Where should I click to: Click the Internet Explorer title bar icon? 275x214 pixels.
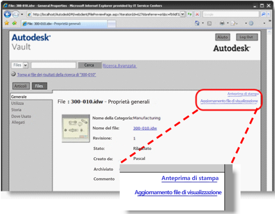(x=5, y=6)
